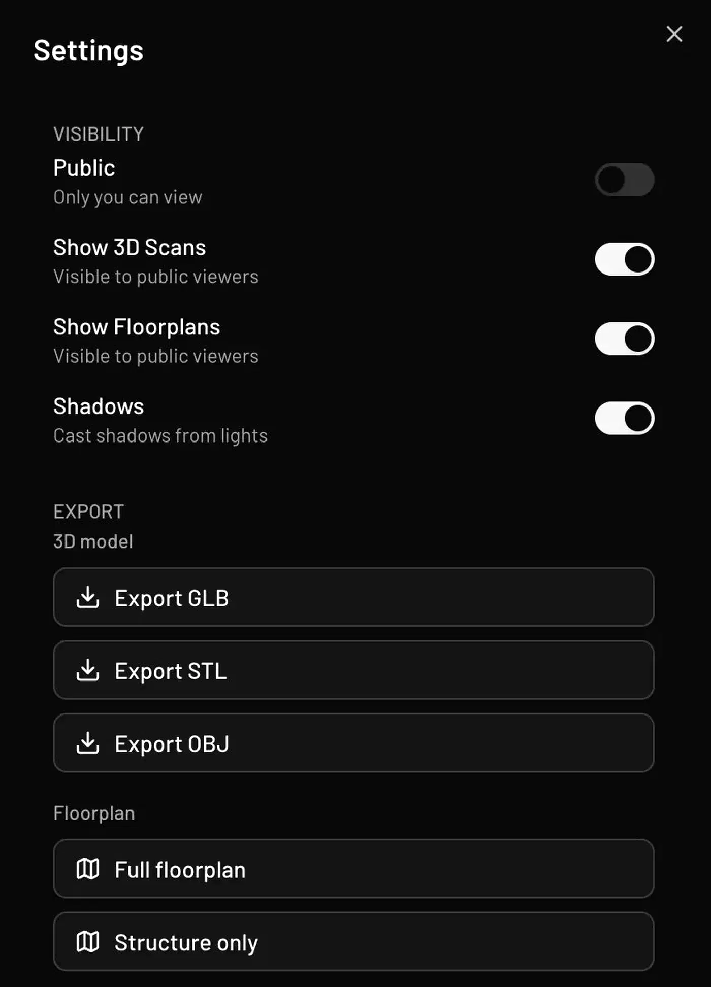Disable the Show Floorplans switch
The image size is (711, 987).
[x=624, y=338]
